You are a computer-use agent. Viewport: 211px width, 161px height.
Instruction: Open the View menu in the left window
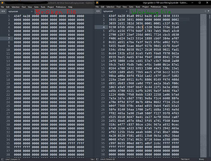coord(30,7)
